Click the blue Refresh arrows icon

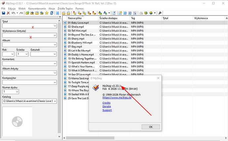[x=52, y=13]
